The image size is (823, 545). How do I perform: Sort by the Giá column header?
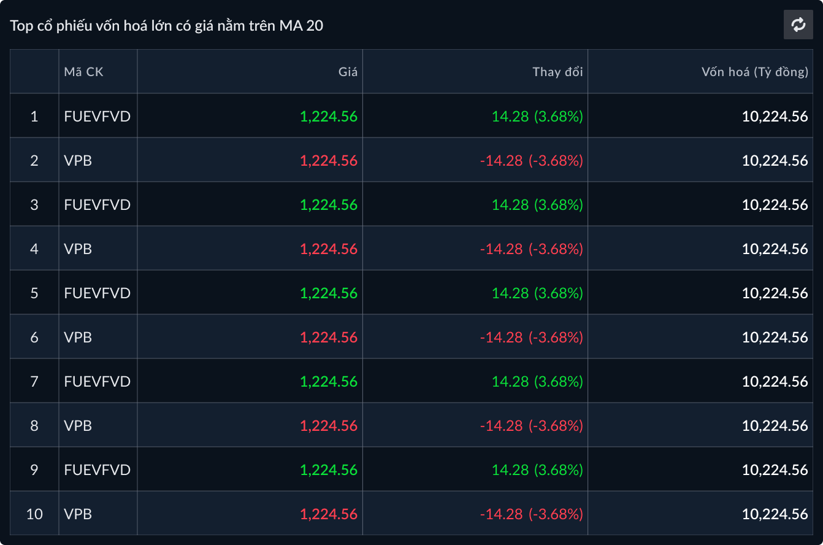point(348,72)
